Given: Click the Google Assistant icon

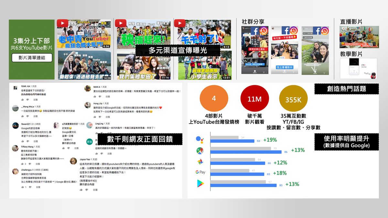Looking at the screenshot, I should (199, 140).
